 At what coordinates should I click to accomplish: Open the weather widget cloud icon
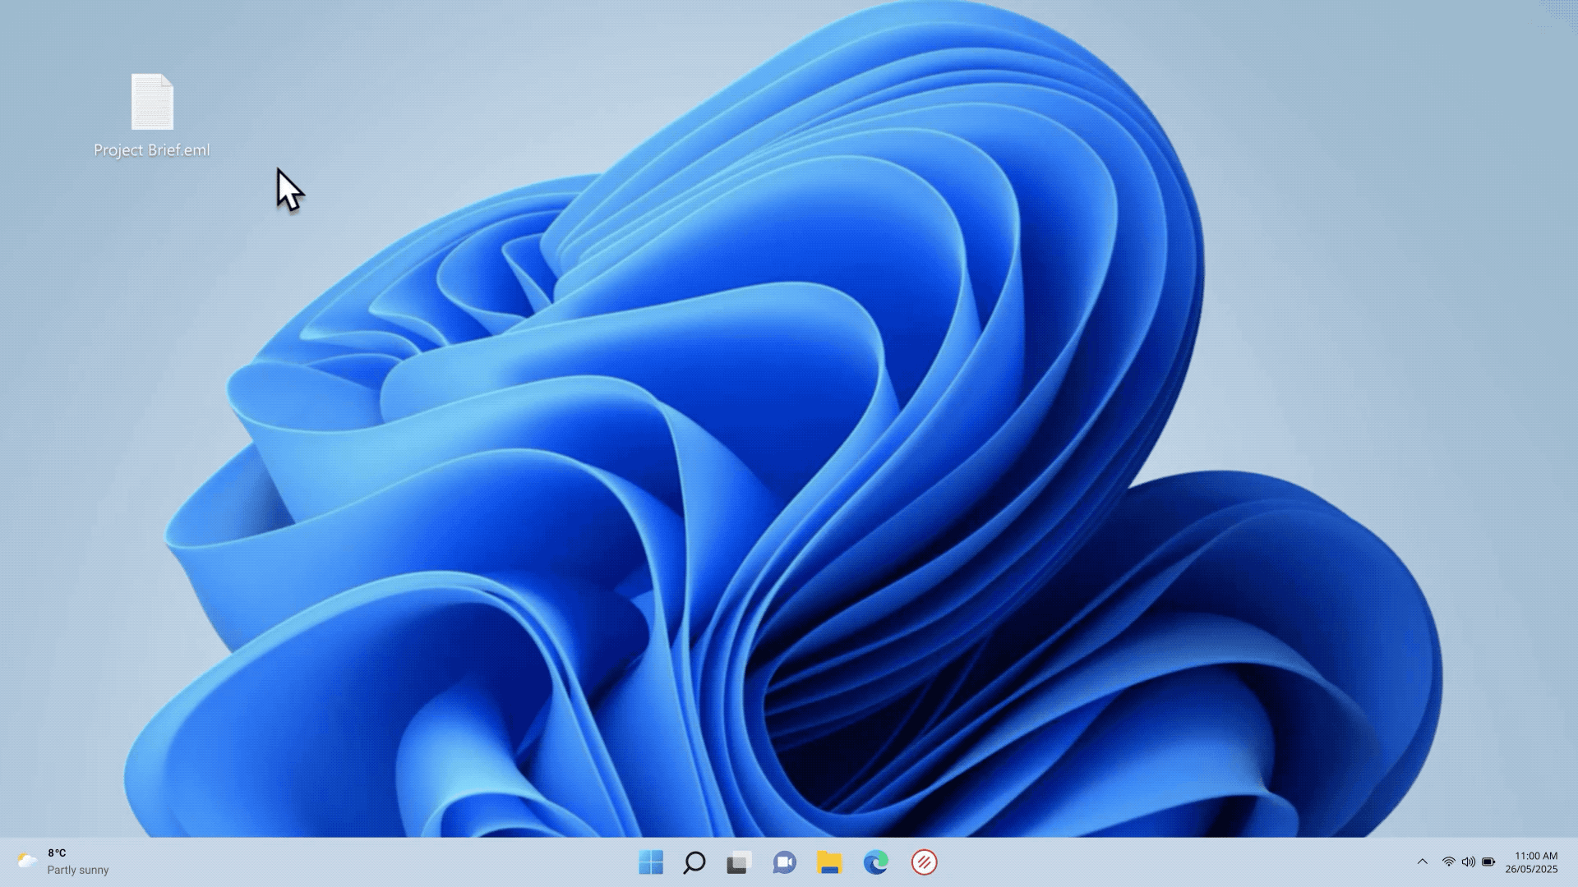coord(27,861)
